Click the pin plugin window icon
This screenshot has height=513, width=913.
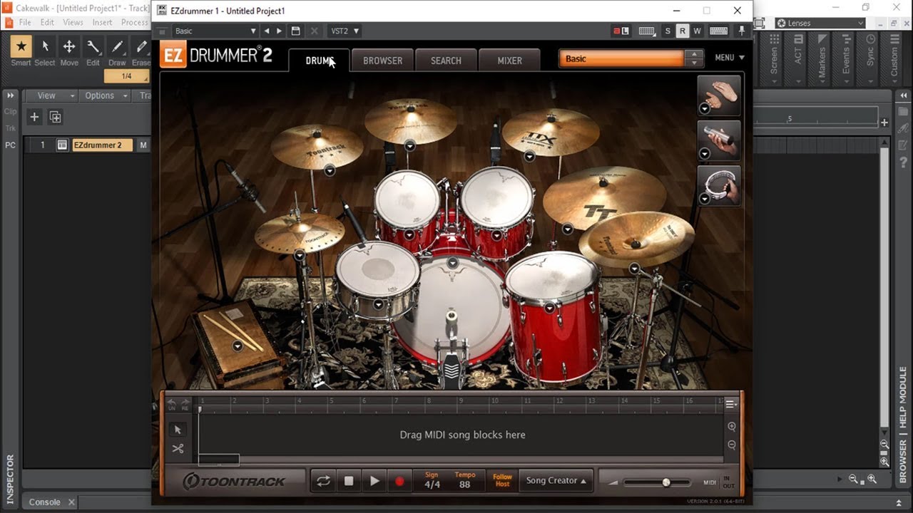[x=742, y=31]
